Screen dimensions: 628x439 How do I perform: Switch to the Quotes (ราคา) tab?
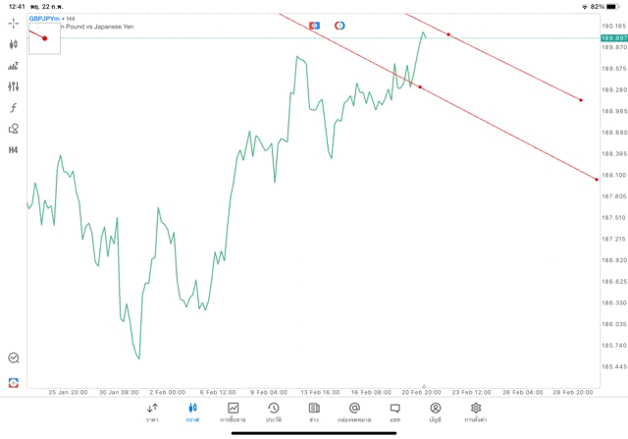[152, 412]
